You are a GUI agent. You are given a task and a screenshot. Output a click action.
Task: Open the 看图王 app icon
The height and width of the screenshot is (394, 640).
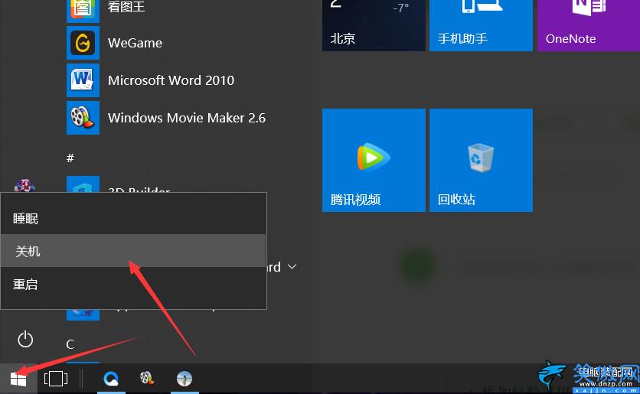click(83, 10)
